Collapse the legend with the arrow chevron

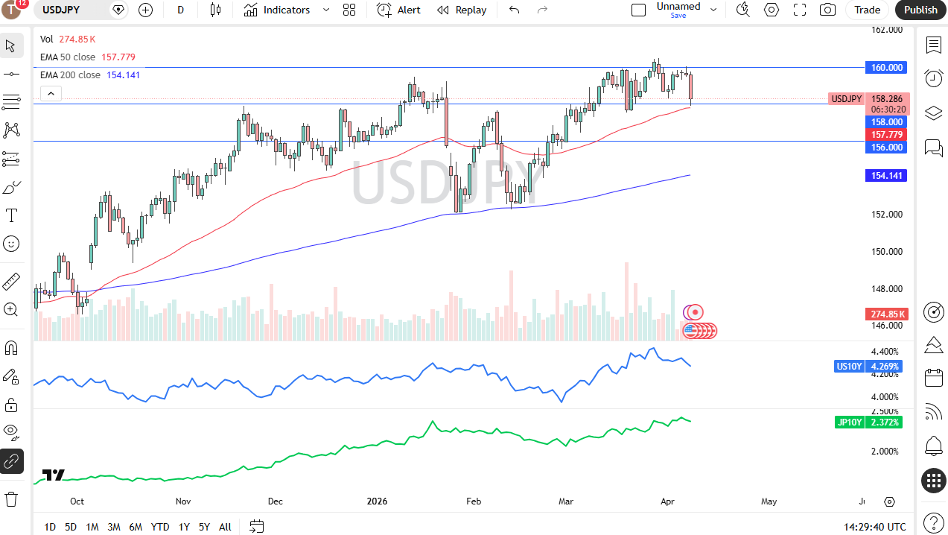(x=51, y=93)
